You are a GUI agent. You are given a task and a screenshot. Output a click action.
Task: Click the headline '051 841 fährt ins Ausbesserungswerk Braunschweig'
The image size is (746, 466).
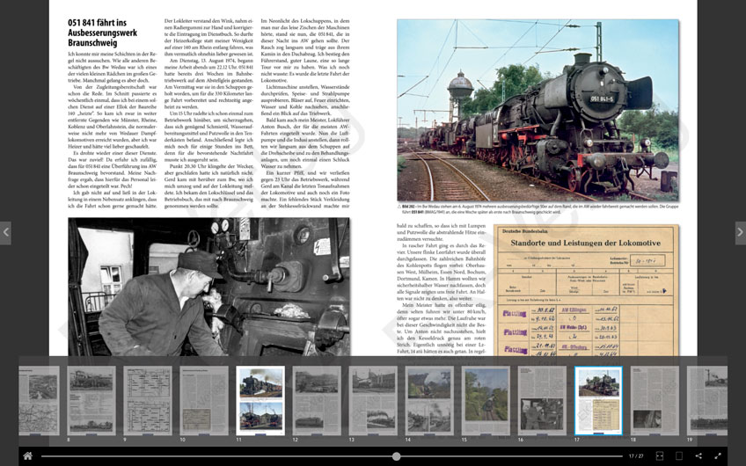pyautogui.click(x=102, y=33)
